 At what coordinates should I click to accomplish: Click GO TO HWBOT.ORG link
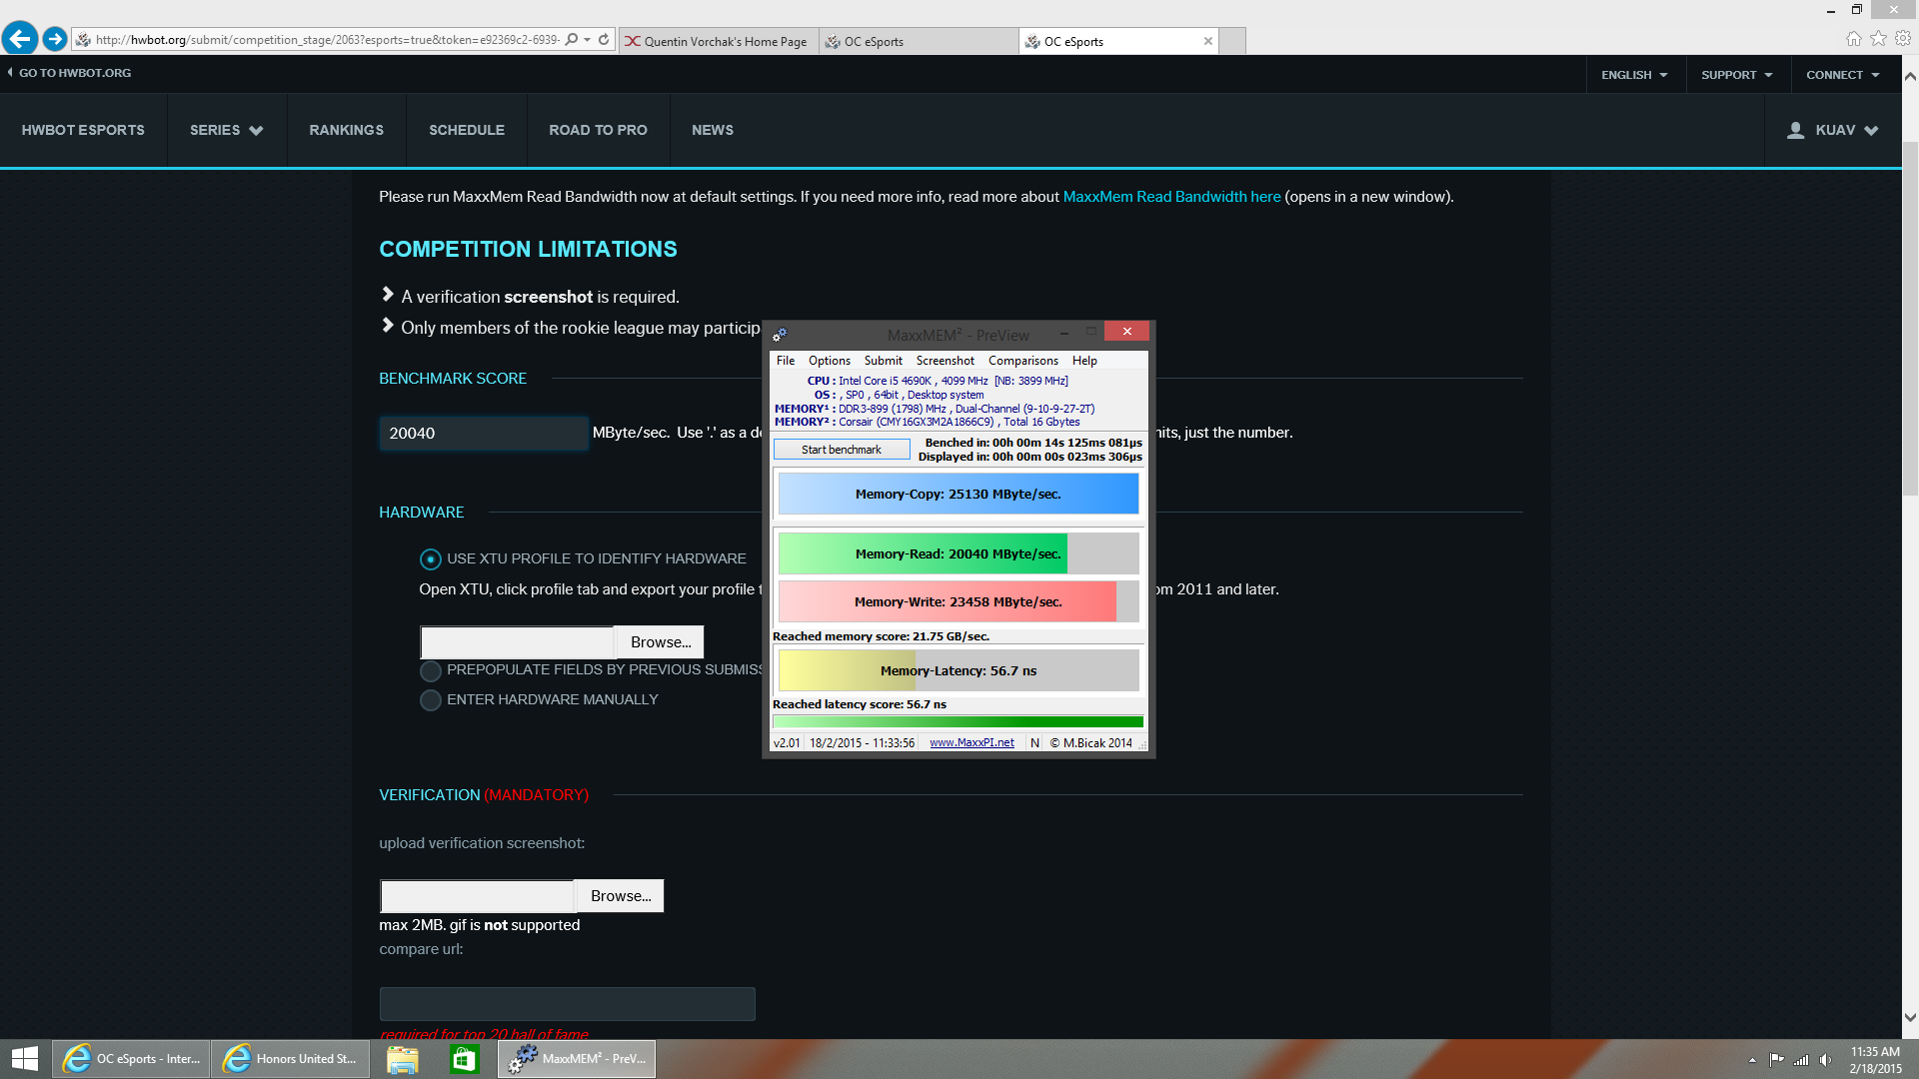69,73
